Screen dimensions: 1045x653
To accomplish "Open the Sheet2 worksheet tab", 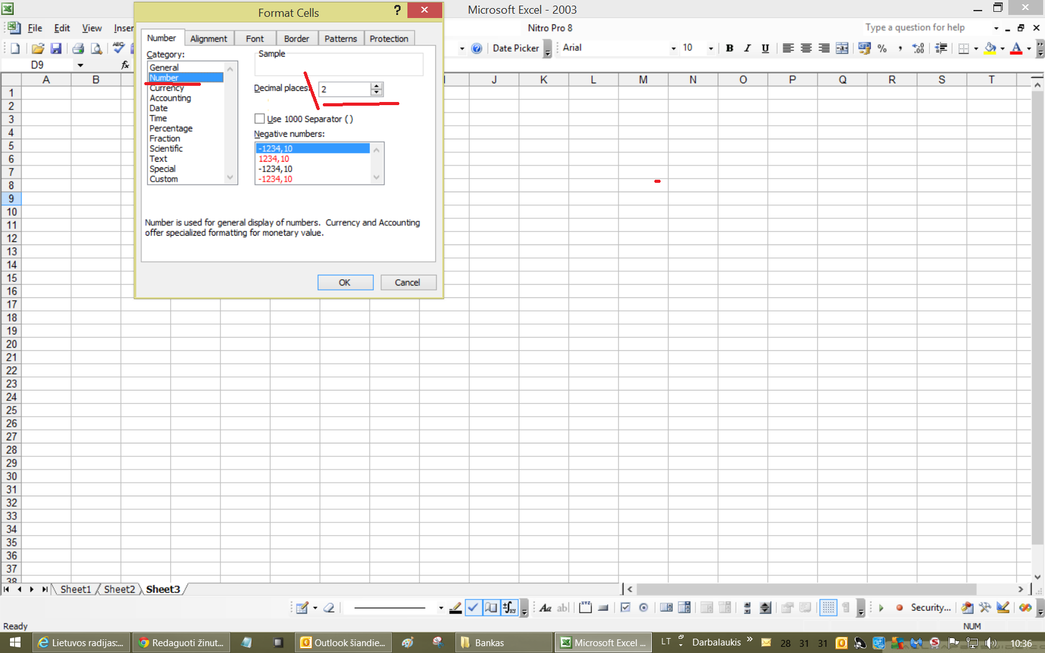I will (x=119, y=589).
